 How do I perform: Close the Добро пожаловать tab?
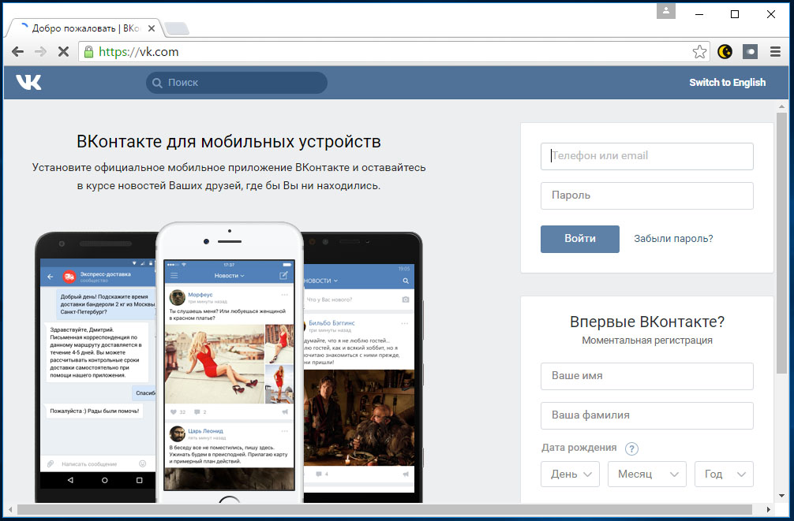tap(152, 28)
